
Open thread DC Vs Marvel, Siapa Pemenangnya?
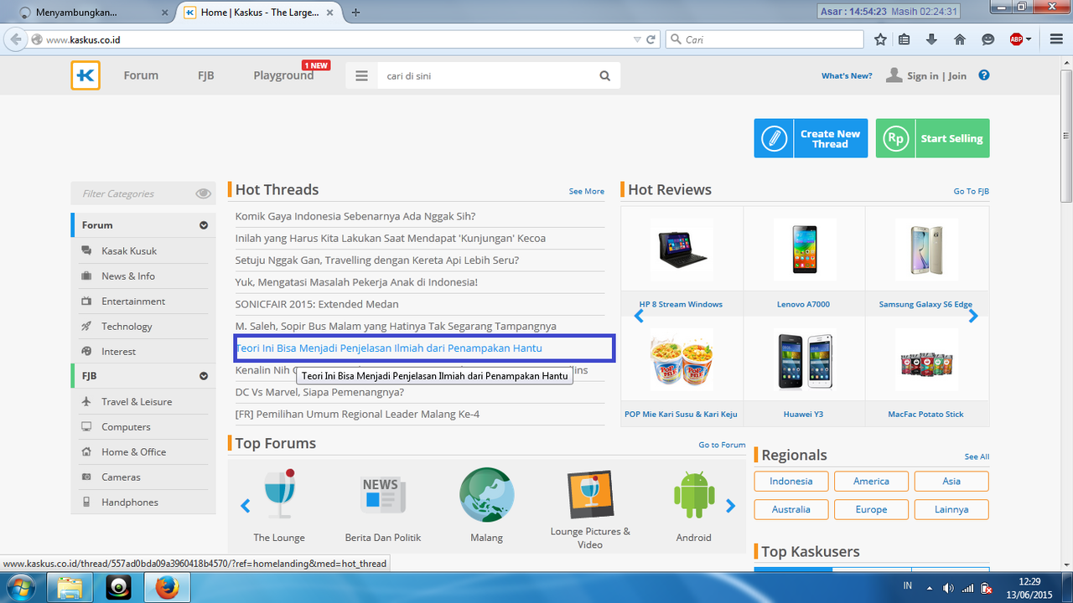coord(319,392)
